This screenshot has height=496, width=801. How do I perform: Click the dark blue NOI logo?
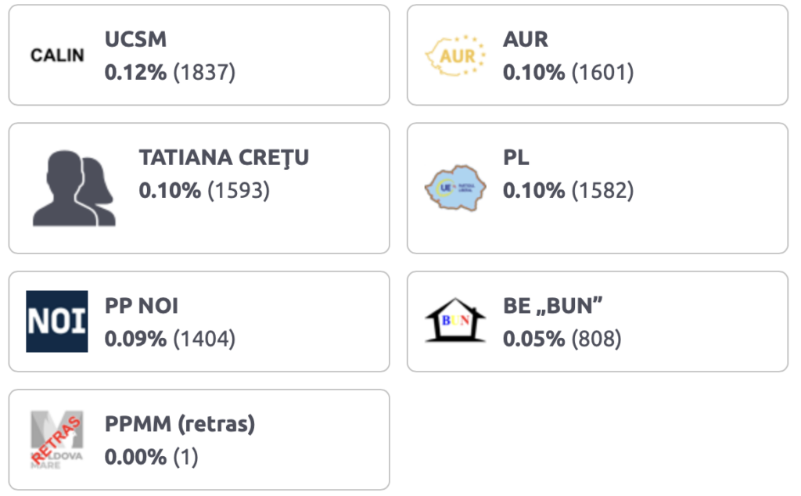click(57, 322)
